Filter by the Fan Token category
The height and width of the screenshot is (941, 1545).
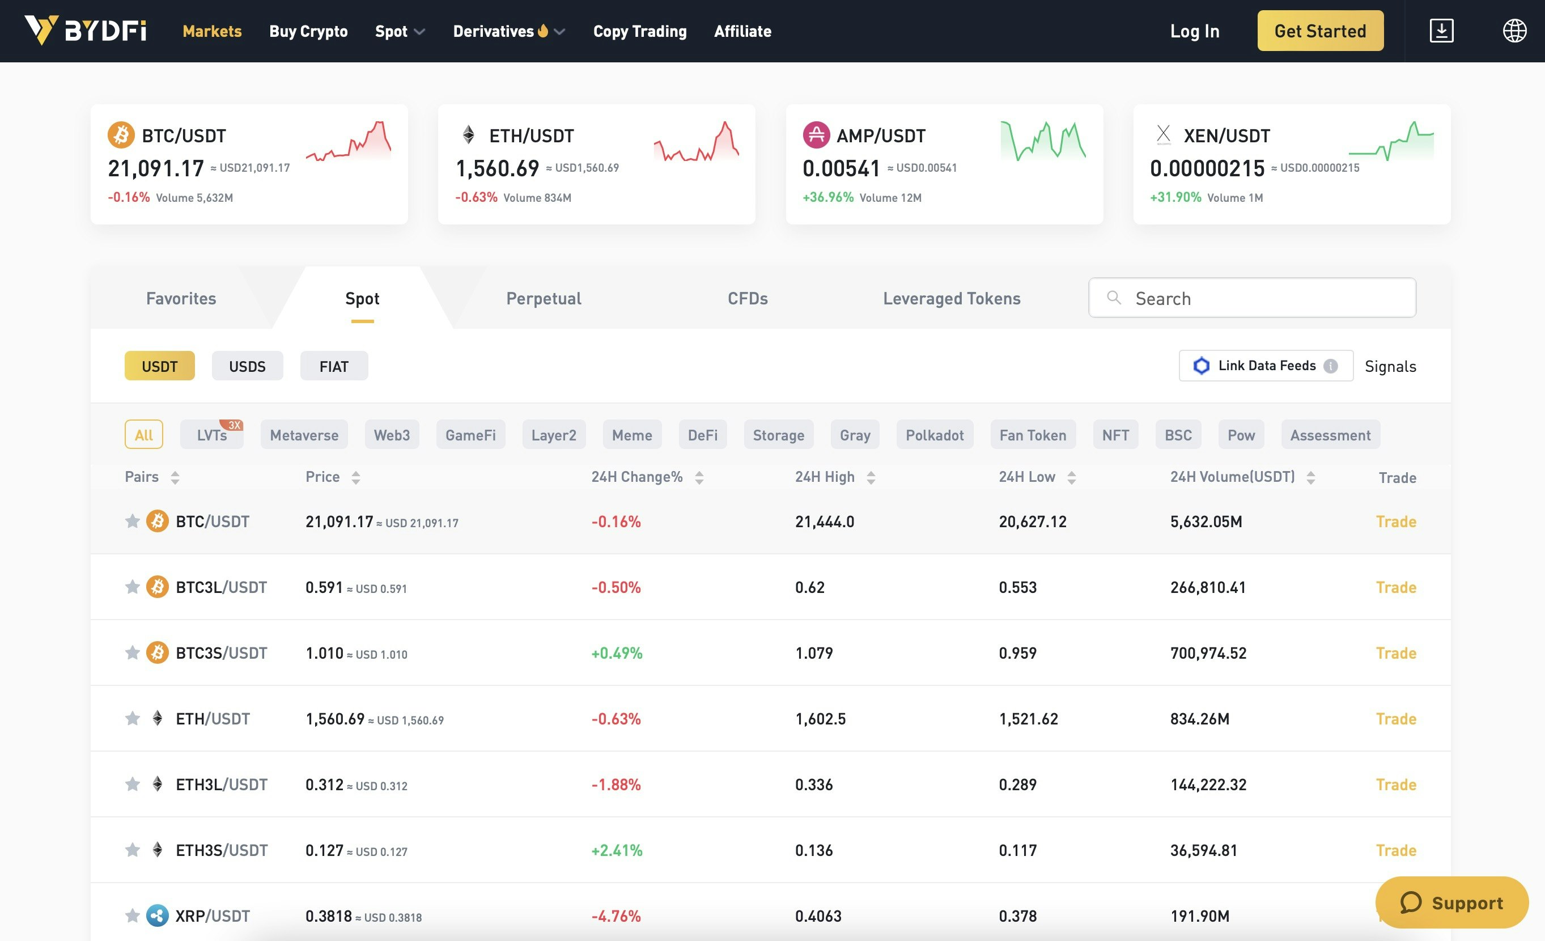click(1033, 434)
